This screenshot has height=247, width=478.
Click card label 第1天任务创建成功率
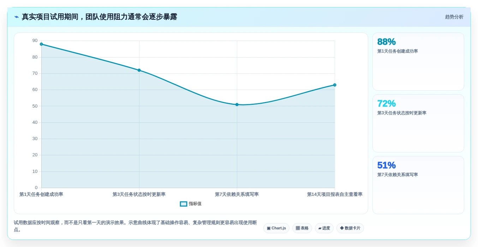(398, 51)
